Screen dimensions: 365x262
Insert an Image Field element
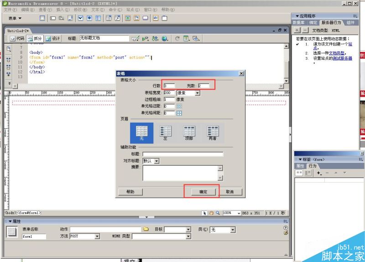point(128,18)
